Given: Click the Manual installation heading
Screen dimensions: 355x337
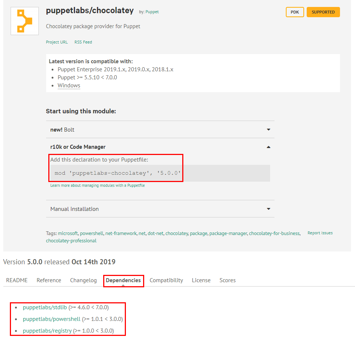Looking at the screenshot, I should pos(75,209).
